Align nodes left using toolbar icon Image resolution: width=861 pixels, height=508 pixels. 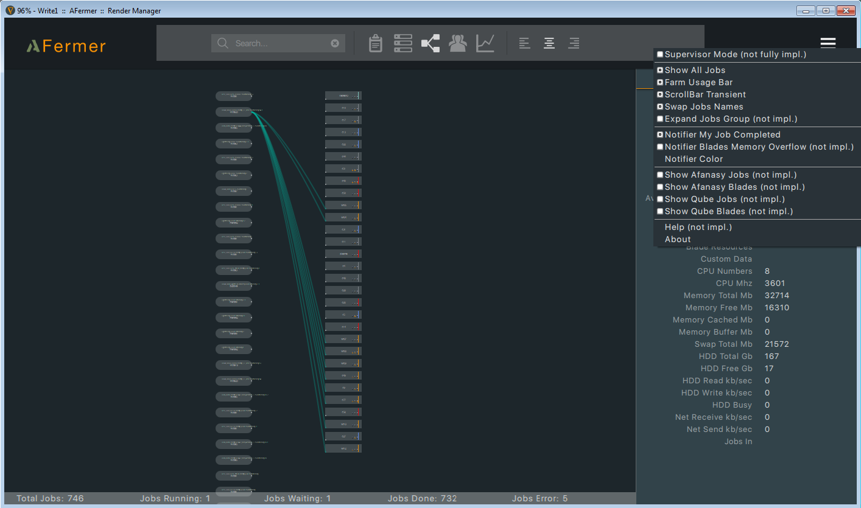coord(524,43)
